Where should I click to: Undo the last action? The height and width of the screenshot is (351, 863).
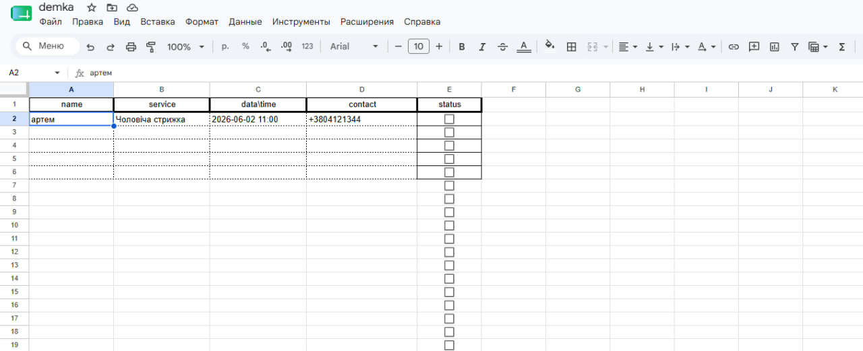pyautogui.click(x=90, y=47)
